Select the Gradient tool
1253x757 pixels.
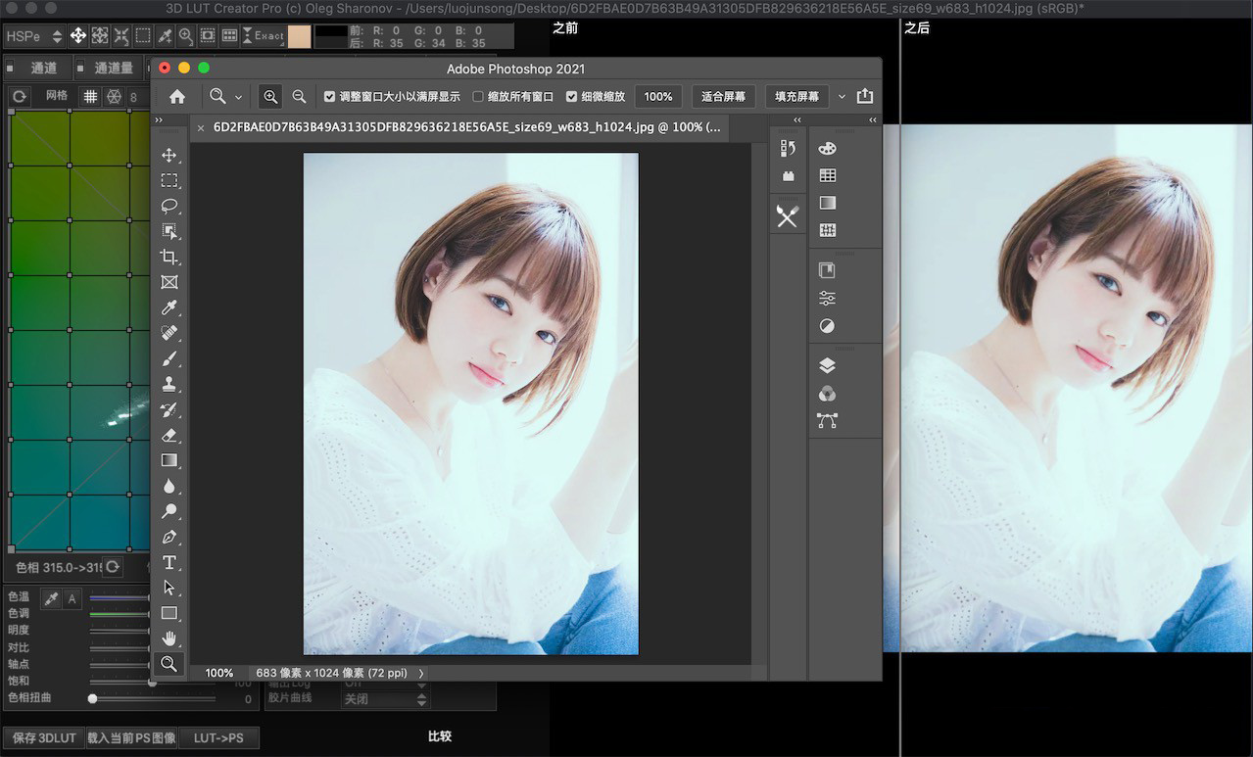(x=169, y=460)
